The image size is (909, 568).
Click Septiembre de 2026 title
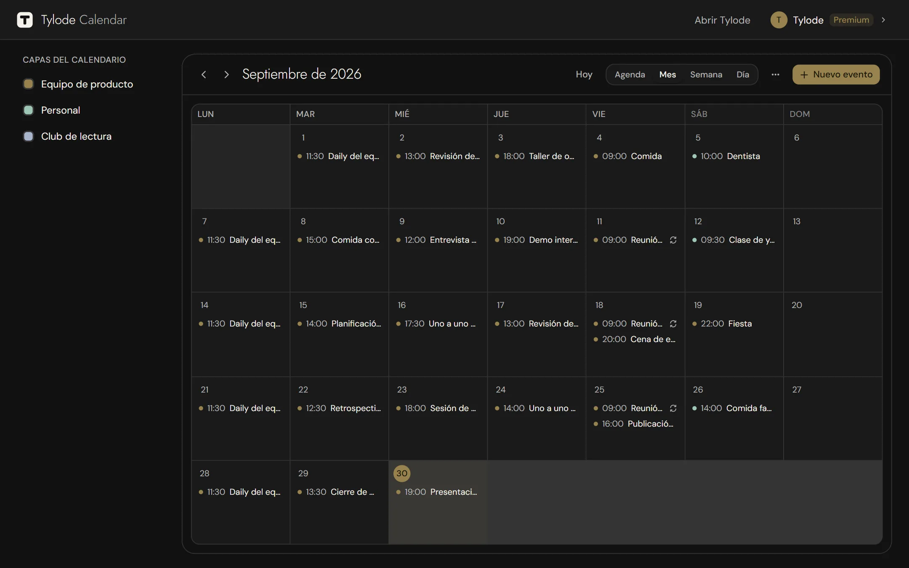[302, 74]
